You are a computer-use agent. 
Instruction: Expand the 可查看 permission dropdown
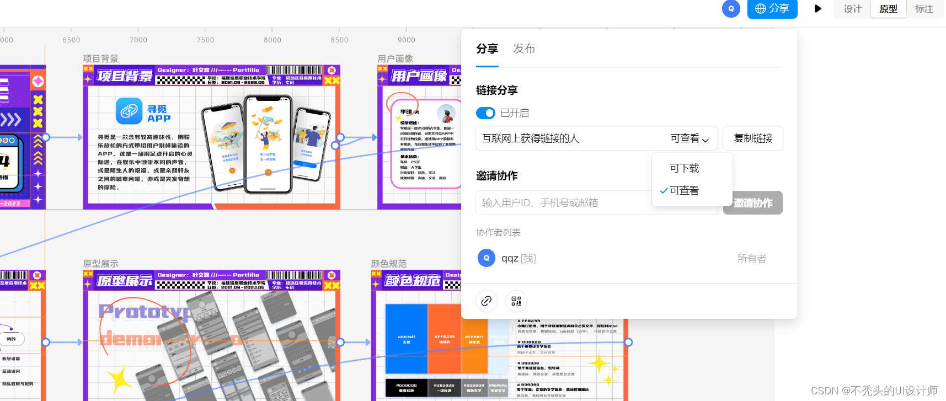690,138
